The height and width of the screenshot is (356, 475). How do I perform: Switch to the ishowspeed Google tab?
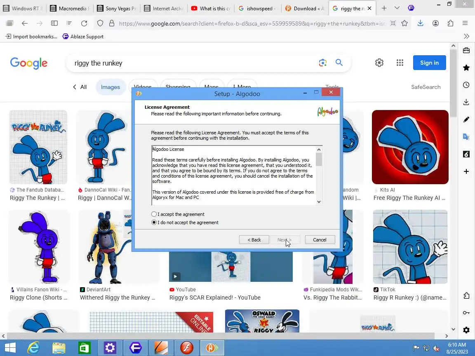tap(258, 9)
